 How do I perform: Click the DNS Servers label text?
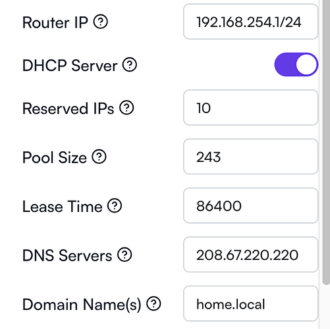67,255
